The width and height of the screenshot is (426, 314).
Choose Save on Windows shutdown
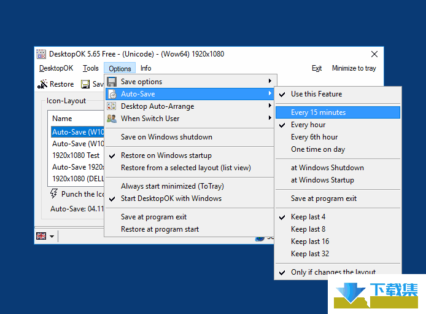[189, 137]
